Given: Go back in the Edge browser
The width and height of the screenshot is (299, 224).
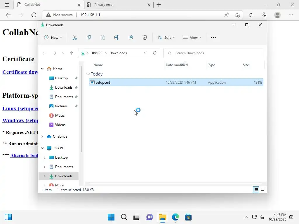Looking at the screenshot, I should [8, 15].
